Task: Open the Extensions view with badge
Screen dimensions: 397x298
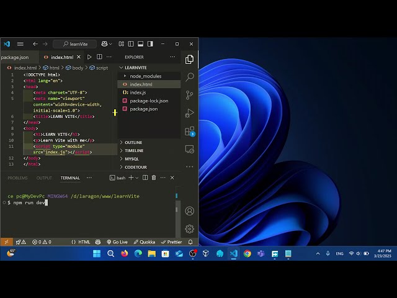Action: coord(190,131)
